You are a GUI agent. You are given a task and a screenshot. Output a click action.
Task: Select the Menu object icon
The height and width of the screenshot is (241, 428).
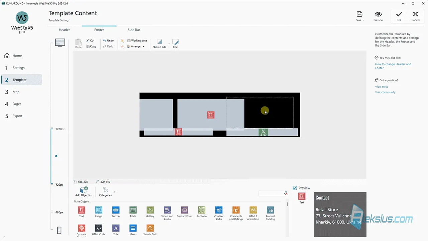[133, 230]
